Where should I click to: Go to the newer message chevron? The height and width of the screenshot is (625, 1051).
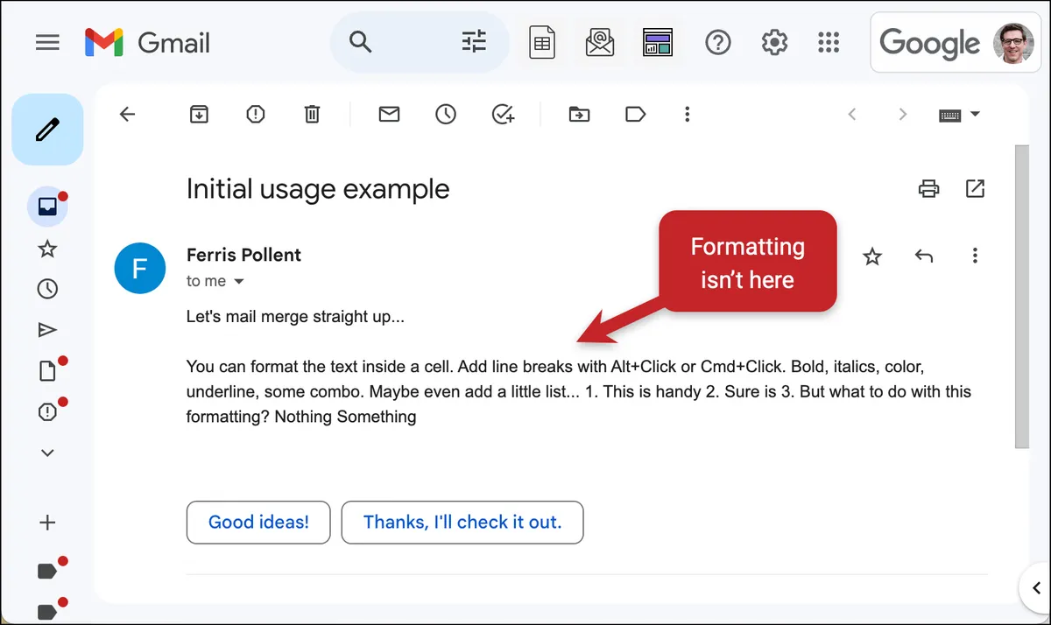852,115
